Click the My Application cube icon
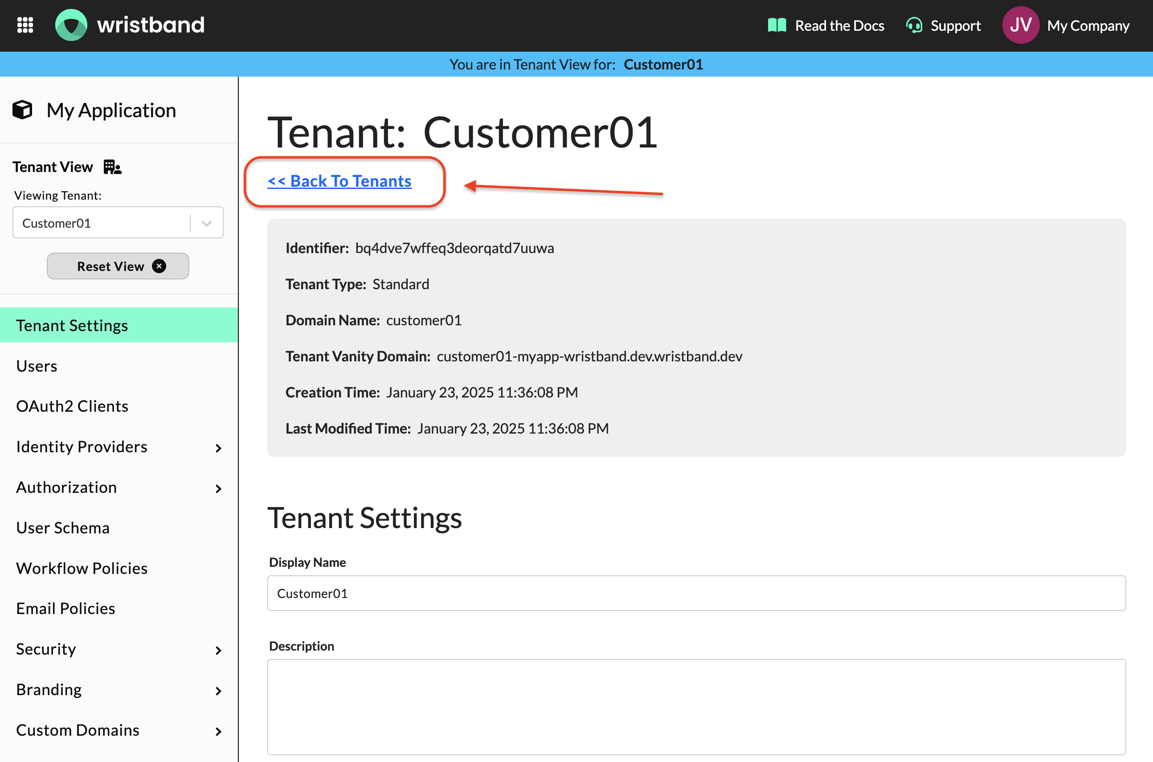Screen dimensions: 1153x762 [22, 110]
